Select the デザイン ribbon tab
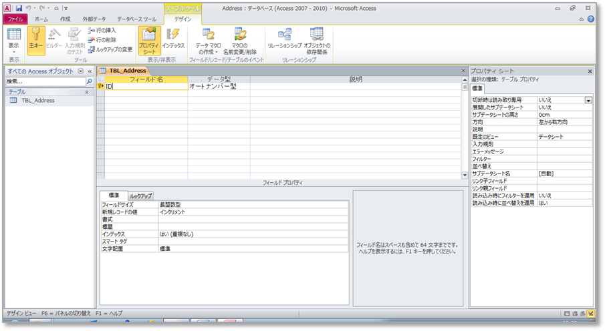The width and height of the screenshot is (605, 331). 183,19
